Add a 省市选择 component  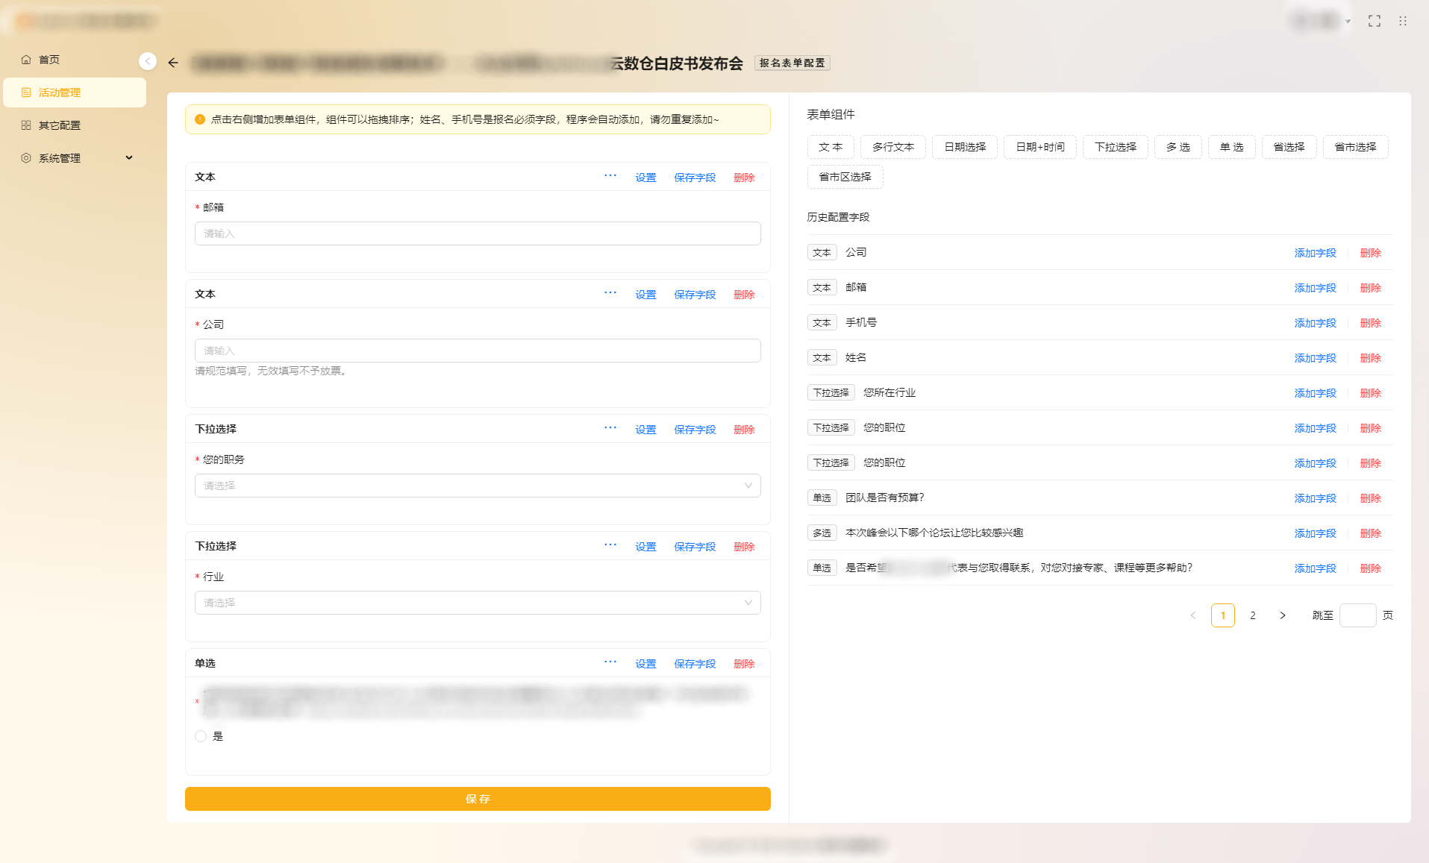click(x=1356, y=147)
